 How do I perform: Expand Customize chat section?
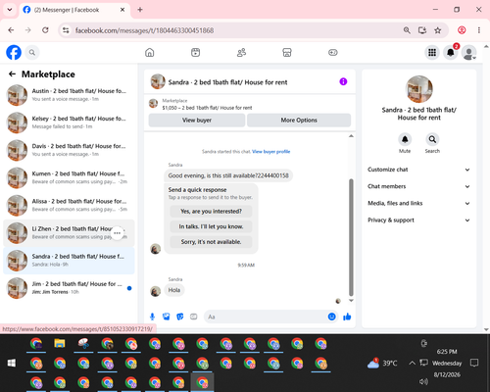coord(418,170)
